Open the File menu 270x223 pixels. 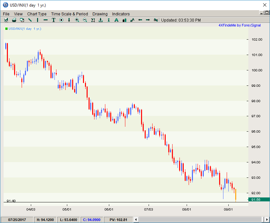point(6,14)
